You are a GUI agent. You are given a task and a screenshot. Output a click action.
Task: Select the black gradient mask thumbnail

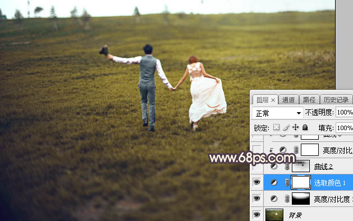(x=301, y=199)
